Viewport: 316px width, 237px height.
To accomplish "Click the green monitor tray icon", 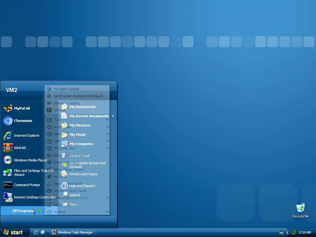I will [x=293, y=232].
